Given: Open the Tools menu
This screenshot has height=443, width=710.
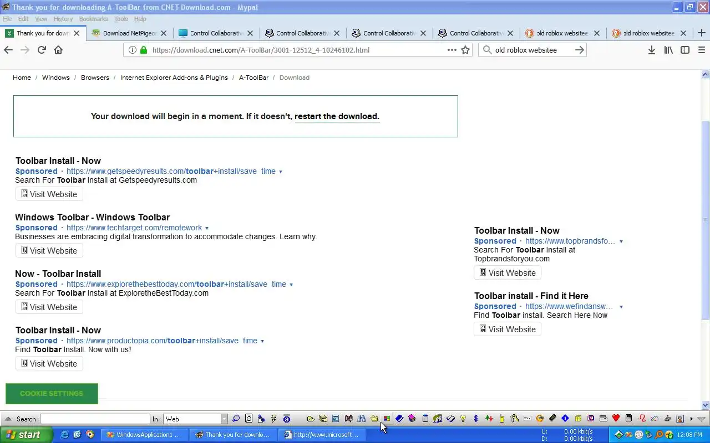Looking at the screenshot, I should coord(121,19).
